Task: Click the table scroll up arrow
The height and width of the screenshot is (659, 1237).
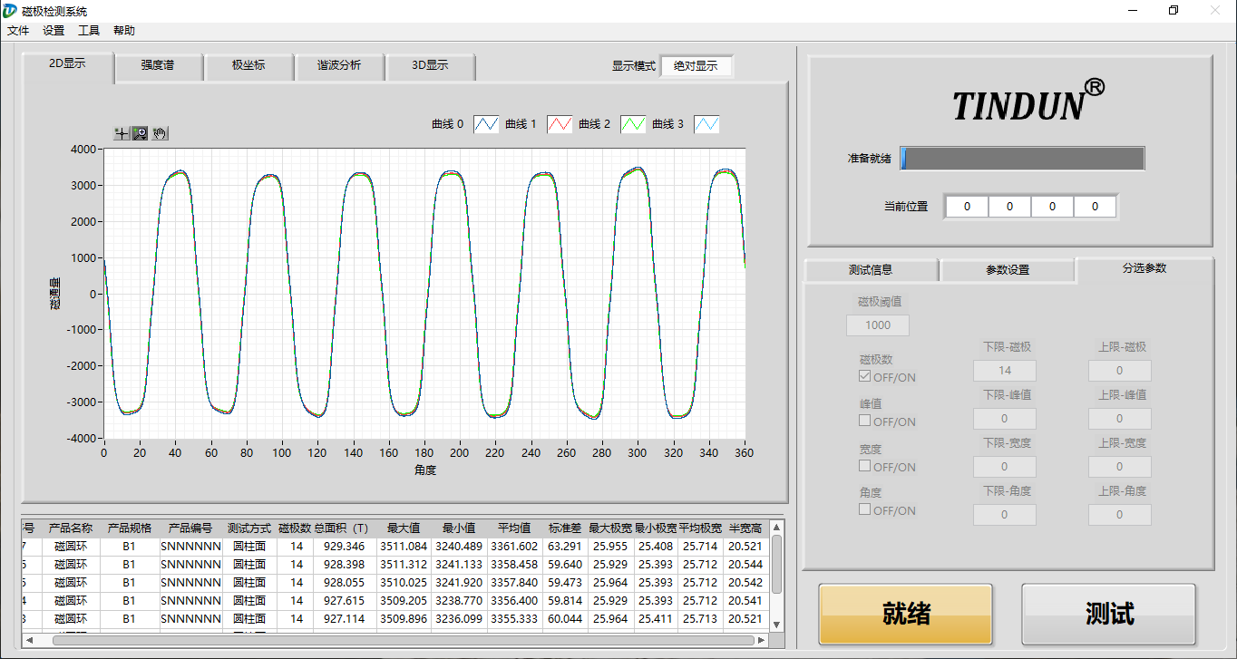Action: pos(776,526)
